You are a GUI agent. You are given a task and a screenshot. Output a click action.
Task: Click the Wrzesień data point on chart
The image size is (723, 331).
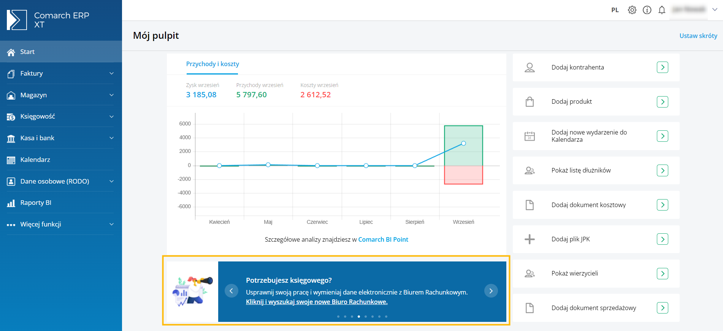[x=463, y=143]
